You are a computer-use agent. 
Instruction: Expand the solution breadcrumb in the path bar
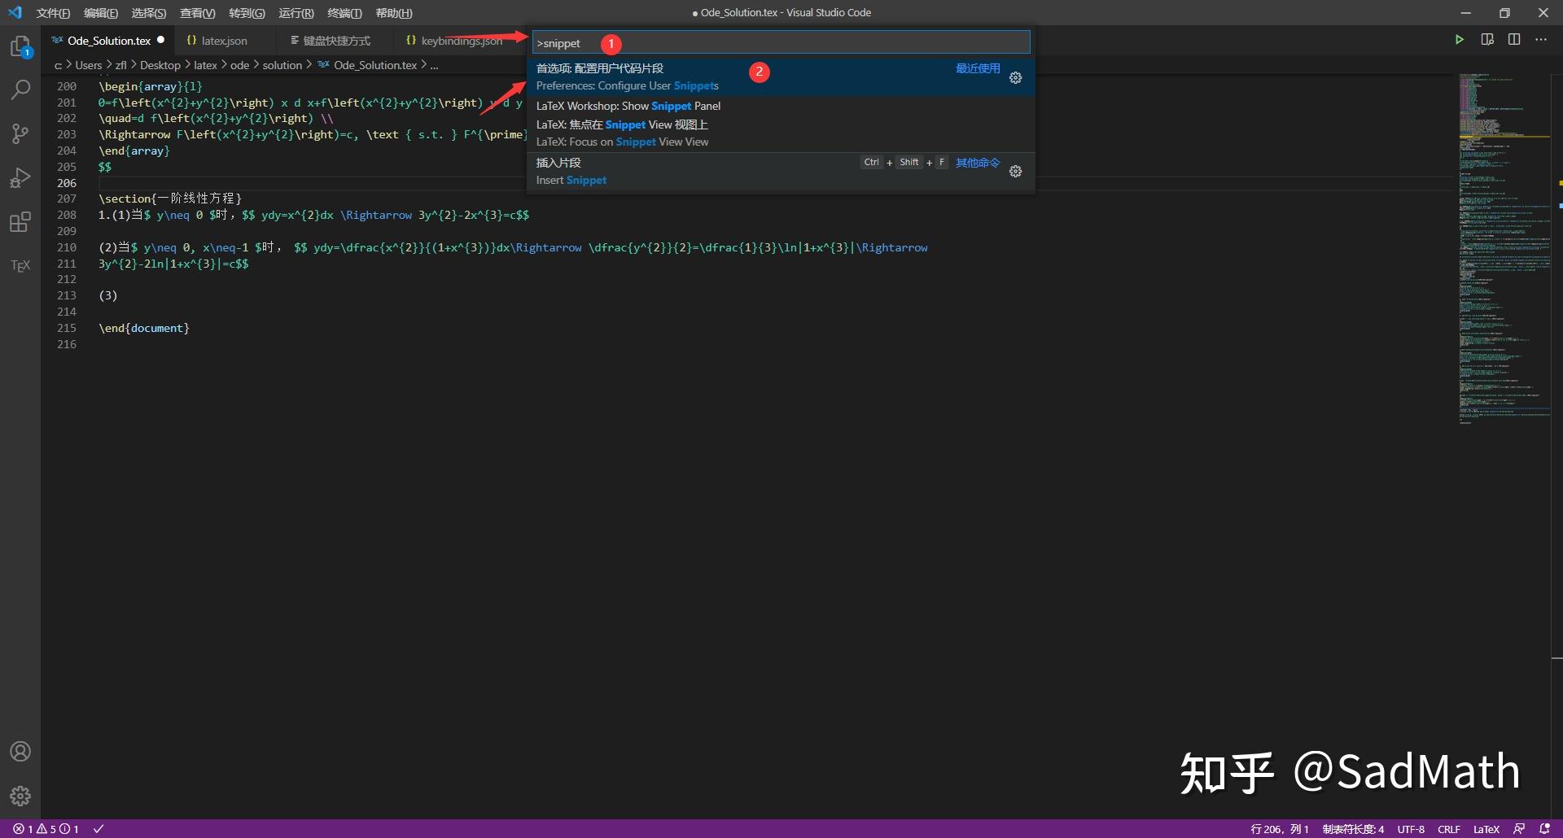pos(282,65)
